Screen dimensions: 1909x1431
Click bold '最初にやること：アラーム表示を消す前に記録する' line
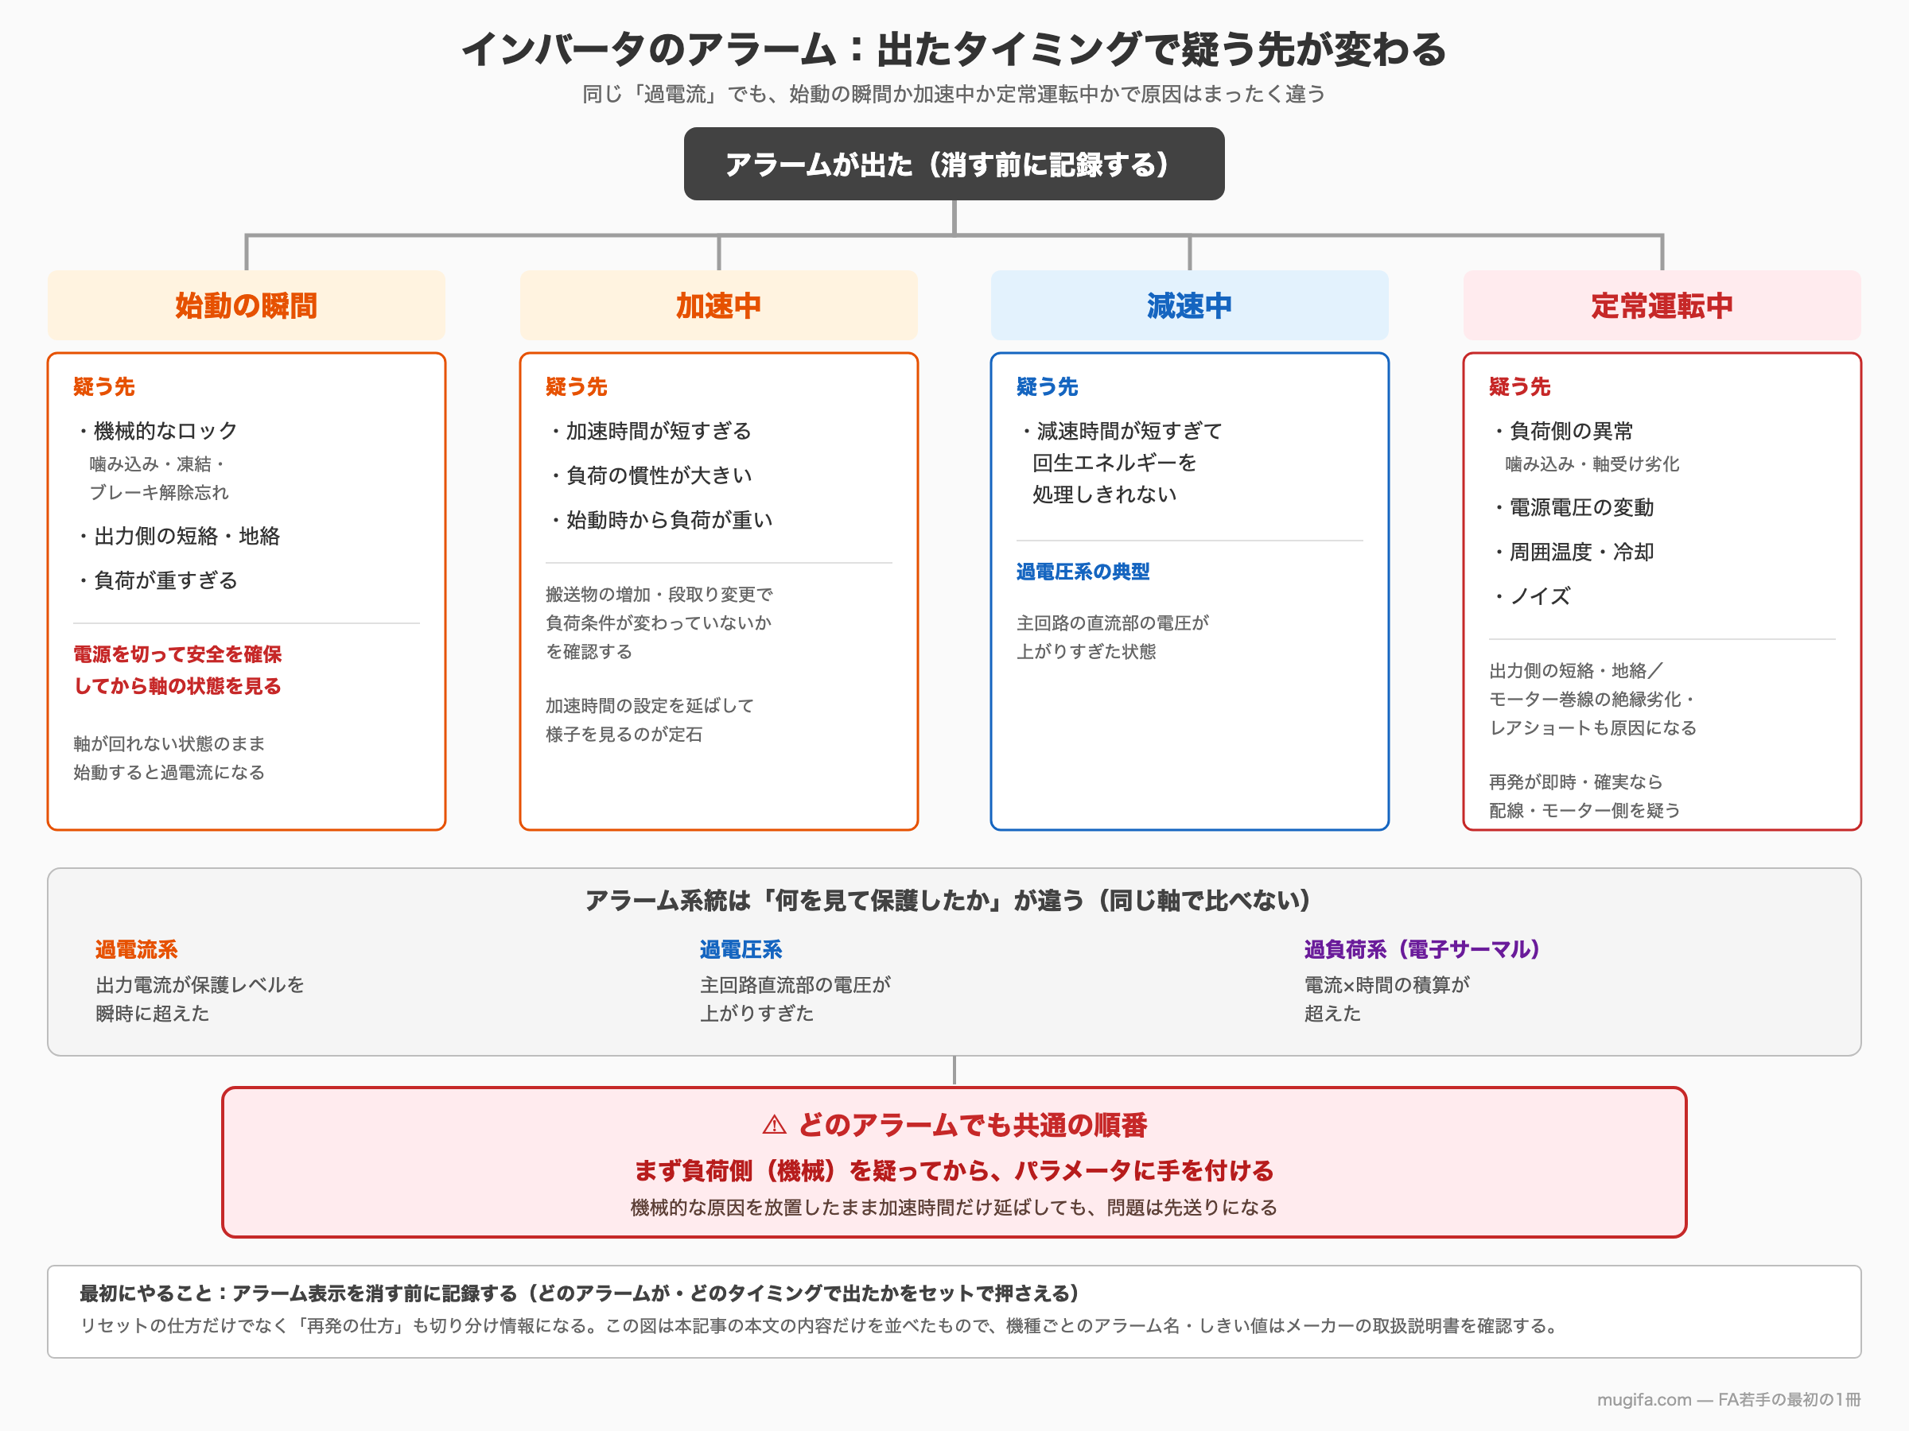point(579,1293)
